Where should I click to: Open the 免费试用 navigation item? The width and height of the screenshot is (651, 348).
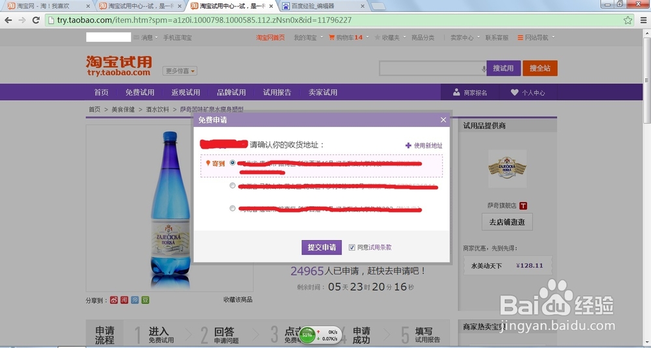[140, 92]
